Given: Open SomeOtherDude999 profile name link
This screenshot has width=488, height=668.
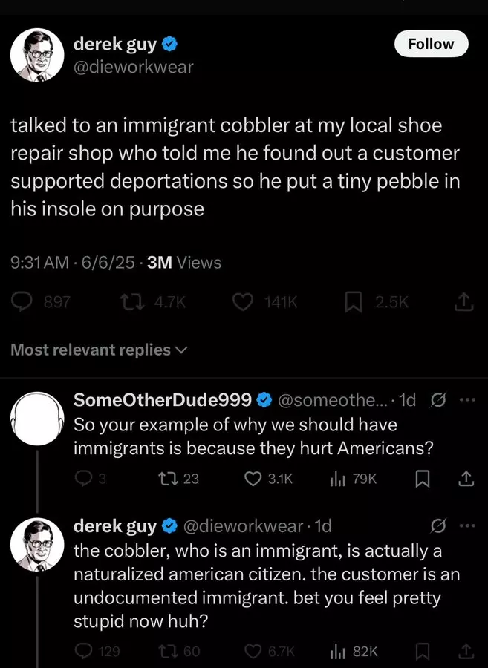Looking at the screenshot, I should [x=163, y=399].
